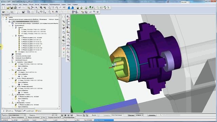
Task: Switch to the Архив tab below the tree
Action: point(38,111)
